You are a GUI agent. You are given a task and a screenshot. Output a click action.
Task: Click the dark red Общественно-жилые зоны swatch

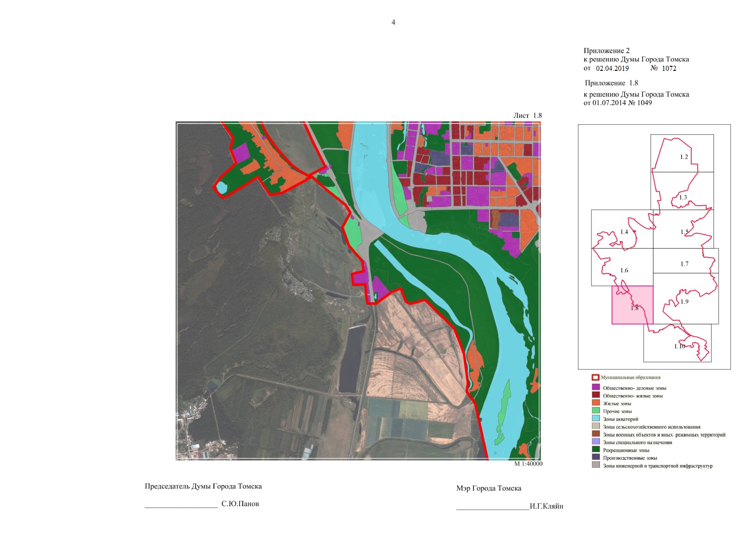[x=596, y=395]
